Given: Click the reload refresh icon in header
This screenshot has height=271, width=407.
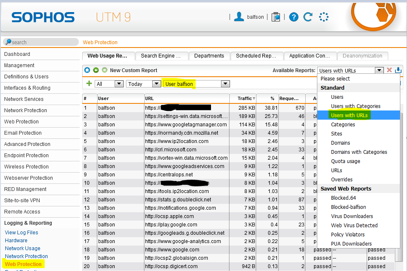Looking at the screenshot, I should pos(308,17).
